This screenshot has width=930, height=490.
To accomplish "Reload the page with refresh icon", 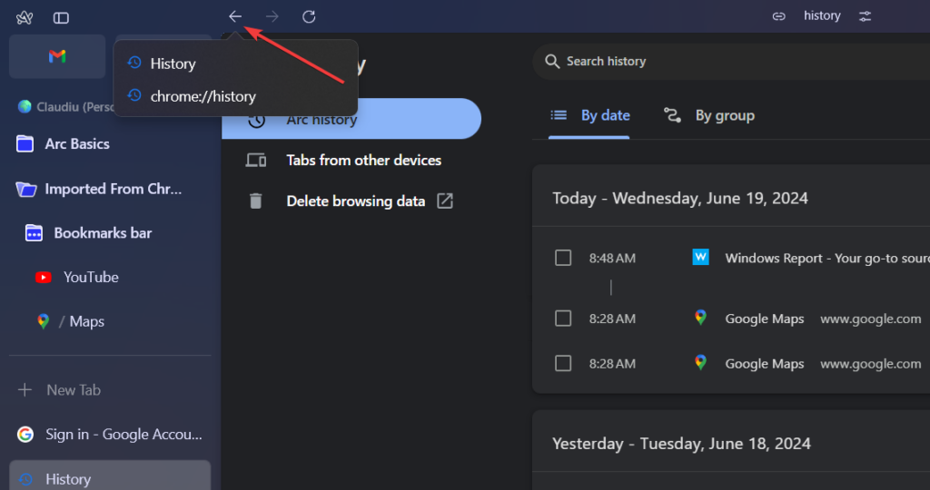I will click(x=309, y=16).
